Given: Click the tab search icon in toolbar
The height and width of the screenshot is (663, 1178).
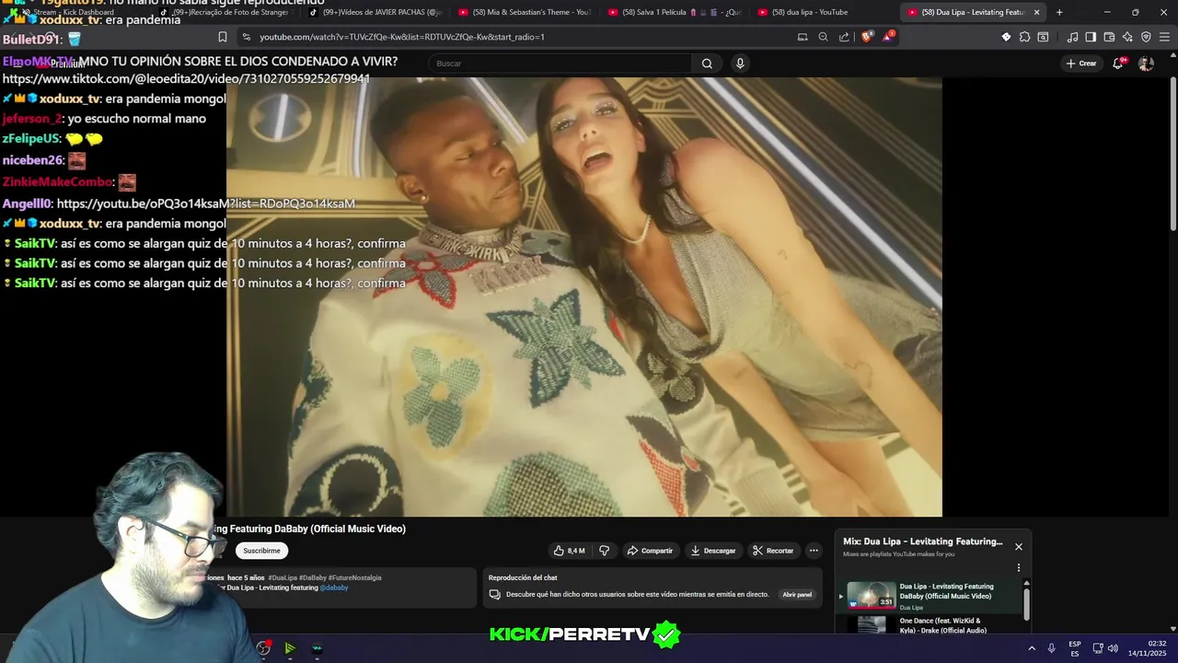Looking at the screenshot, I should [1043, 37].
